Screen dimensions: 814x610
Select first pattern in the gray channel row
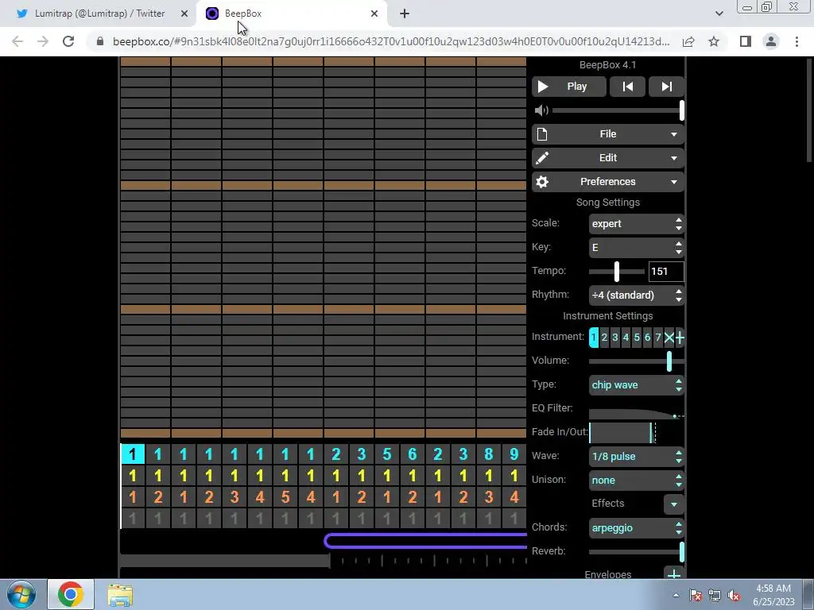click(x=133, y=518)
